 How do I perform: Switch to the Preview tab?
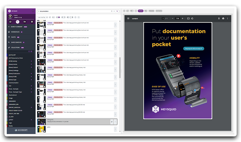[x=141, y=11]
